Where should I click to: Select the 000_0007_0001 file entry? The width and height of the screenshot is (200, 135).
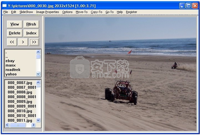22,87
